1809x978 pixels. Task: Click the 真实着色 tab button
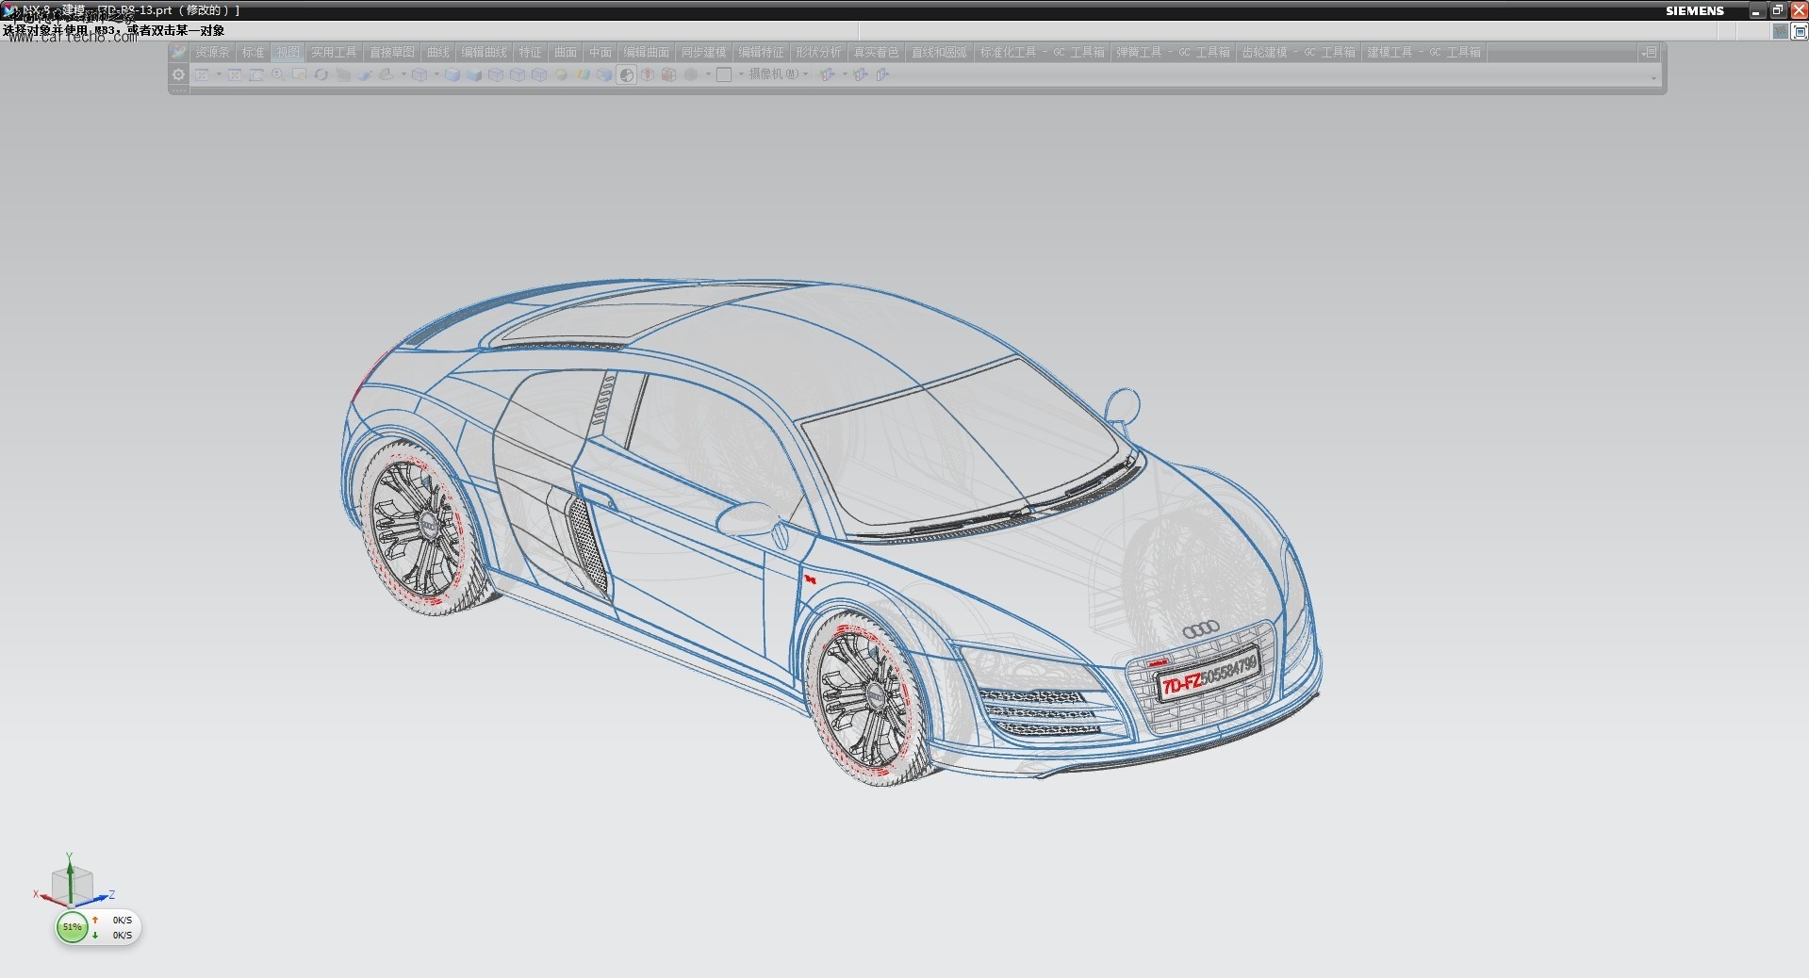pyautogui.click(x=877, y=52)
